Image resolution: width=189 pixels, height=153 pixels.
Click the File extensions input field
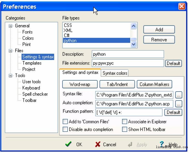pyautogui.click(x=128, y=63)
